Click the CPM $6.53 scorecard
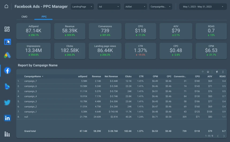Image resolution: width=230 pixels, height=142 pixels. click(211, 51)
